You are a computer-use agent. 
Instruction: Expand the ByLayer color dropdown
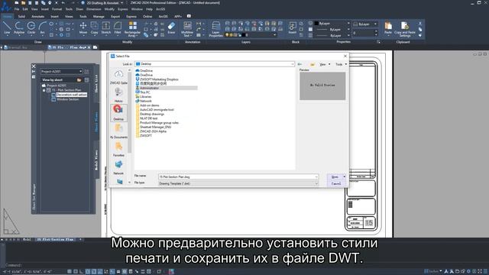[348, 24]
